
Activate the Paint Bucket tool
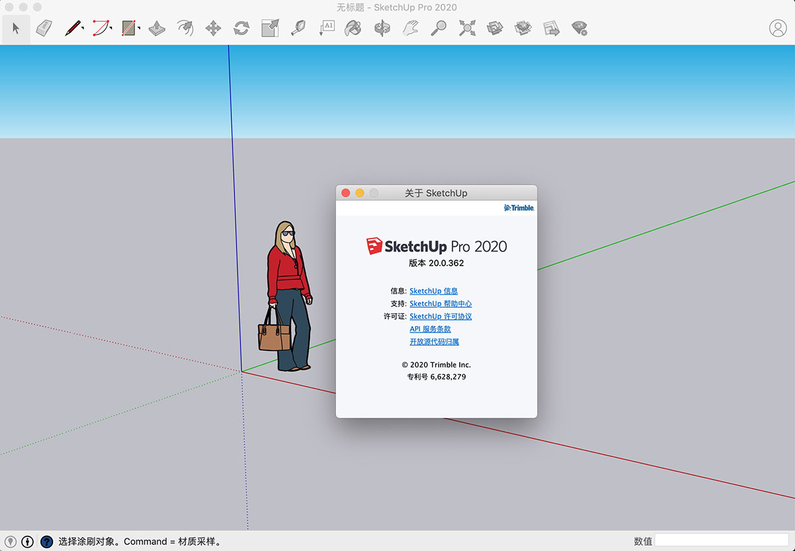click(354, 28)
